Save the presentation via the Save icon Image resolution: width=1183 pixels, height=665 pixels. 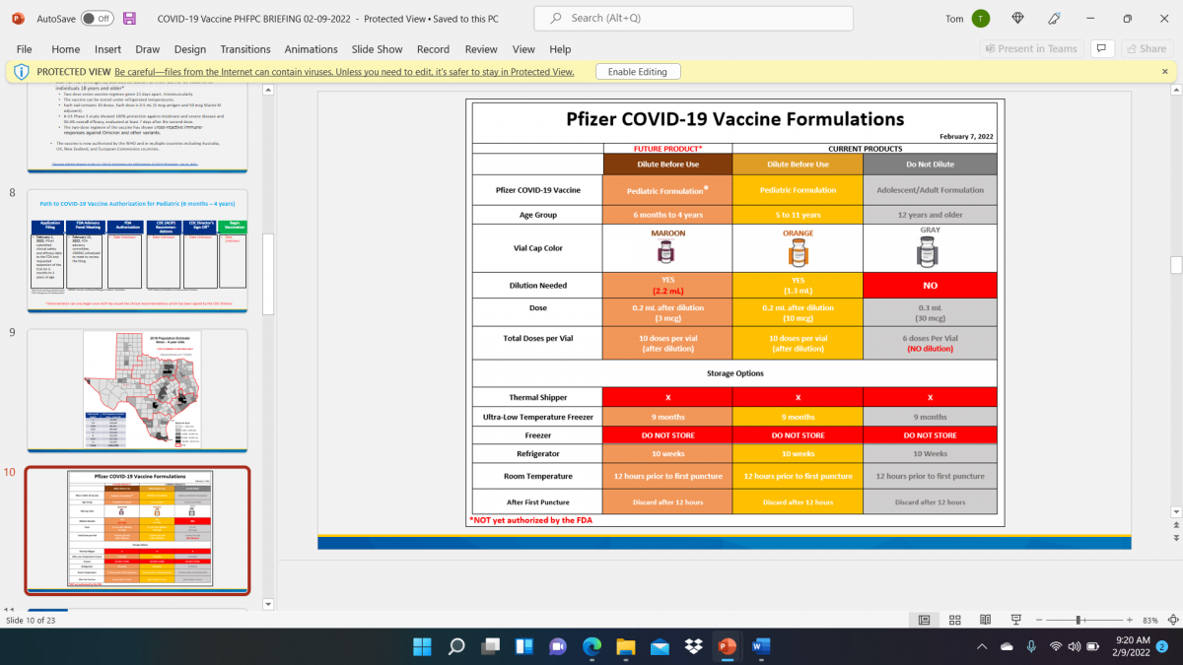(128, 18)
